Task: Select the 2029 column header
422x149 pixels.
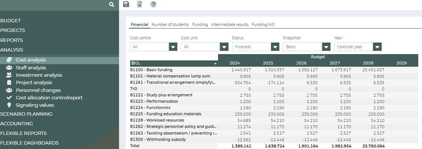Action: coord(401,63)
